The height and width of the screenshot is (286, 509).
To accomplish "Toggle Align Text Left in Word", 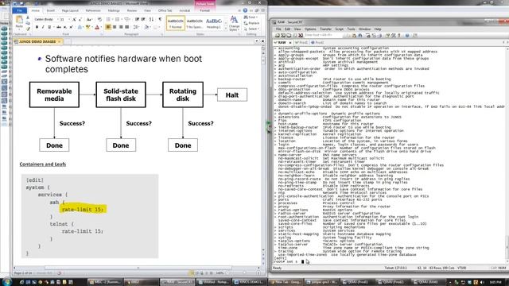I will click(x=108, y=27).
